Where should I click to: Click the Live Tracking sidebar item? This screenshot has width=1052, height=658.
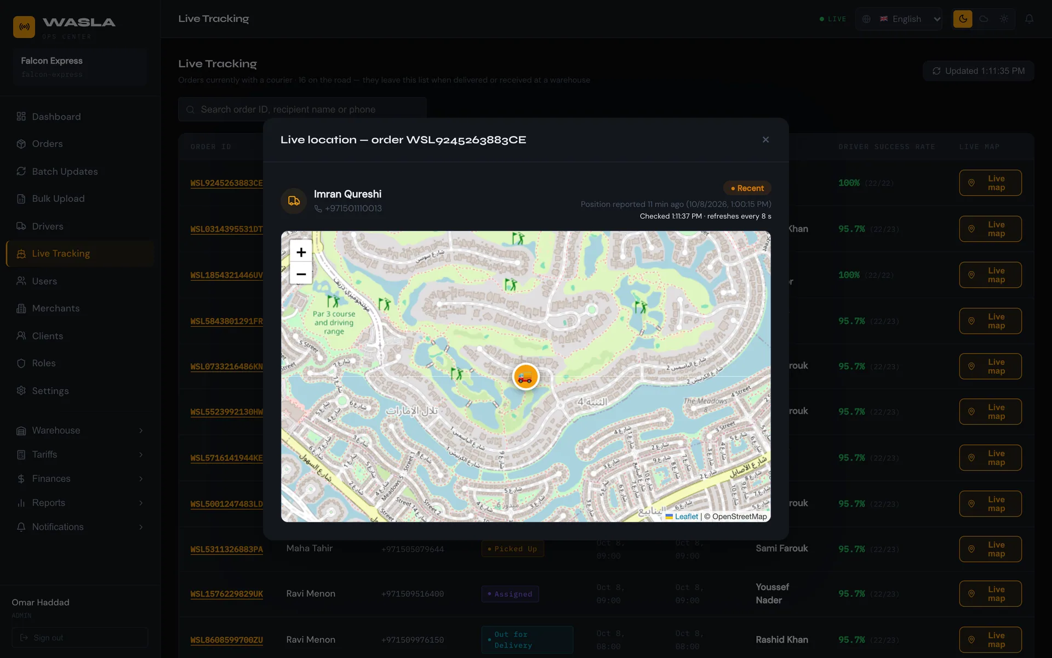pos(80,253)
